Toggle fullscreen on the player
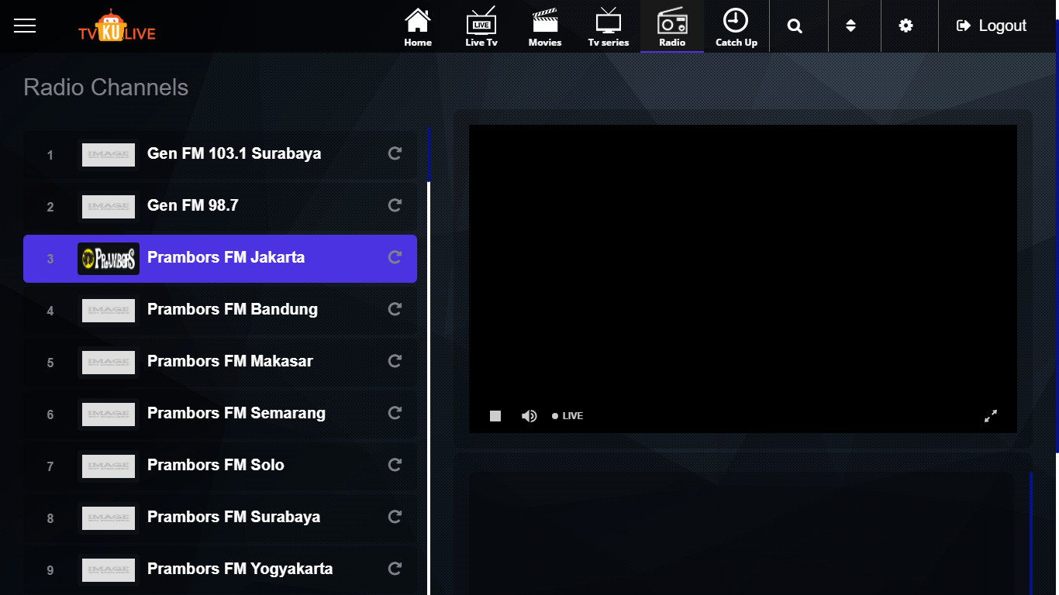1059x595 pixels. pos(991,416)
